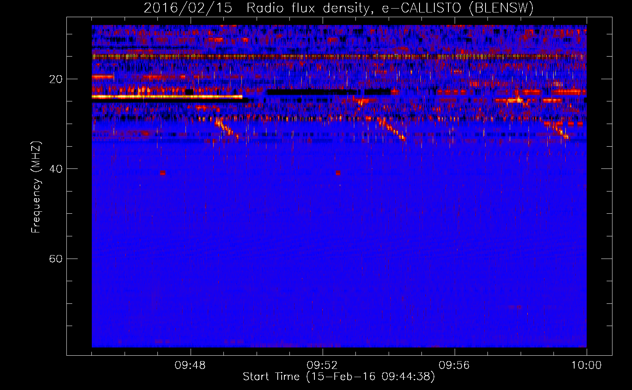This screenshot has width=632, height=390.
Task: Click the 09:56 time tick label
Action: pyautogui.click(x=454, y=365)
